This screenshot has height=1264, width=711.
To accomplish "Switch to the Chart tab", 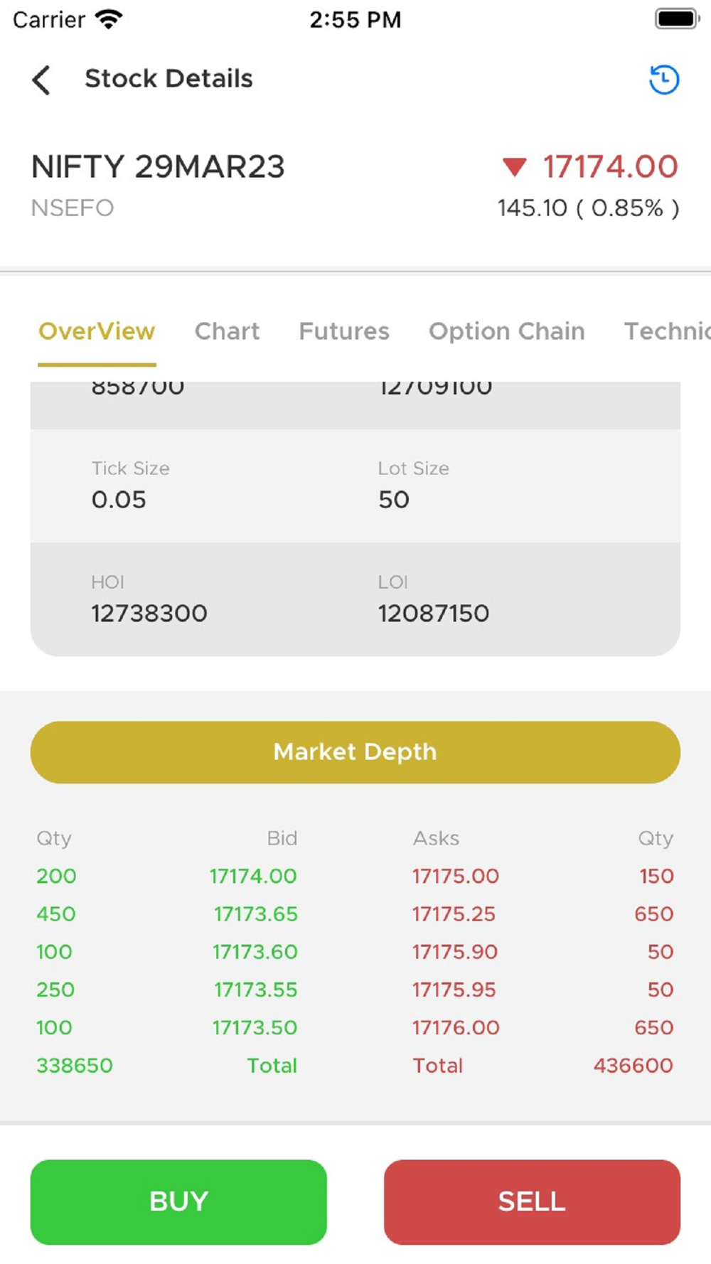I will point(227,331).
